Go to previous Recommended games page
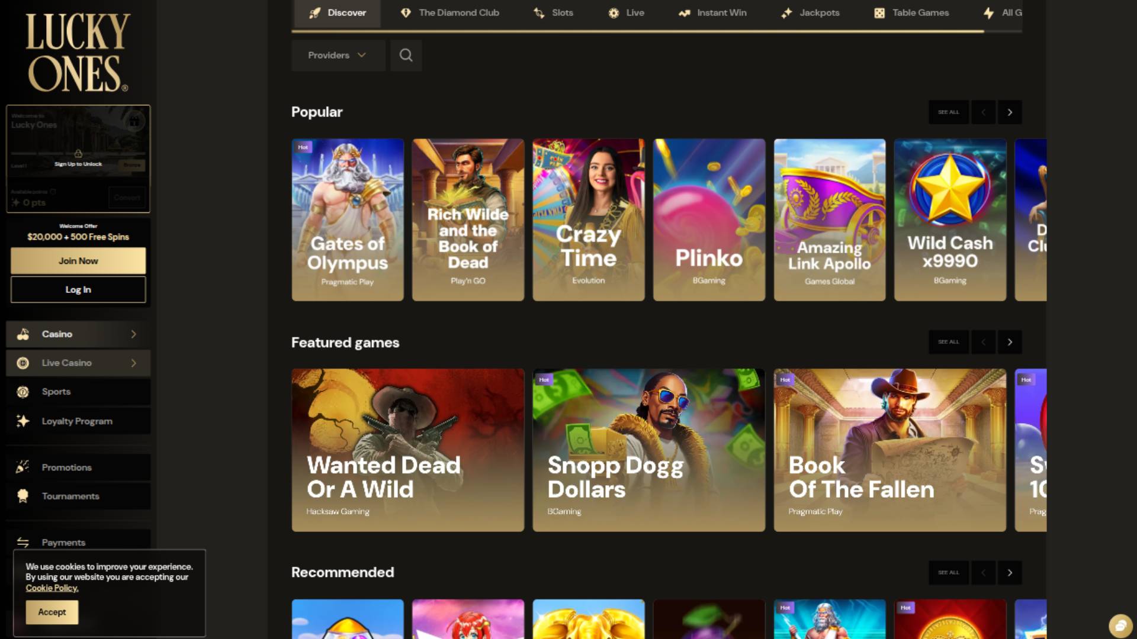This screenshot has width=1137, height=639. pyautogui.click(x=984, y=572)
